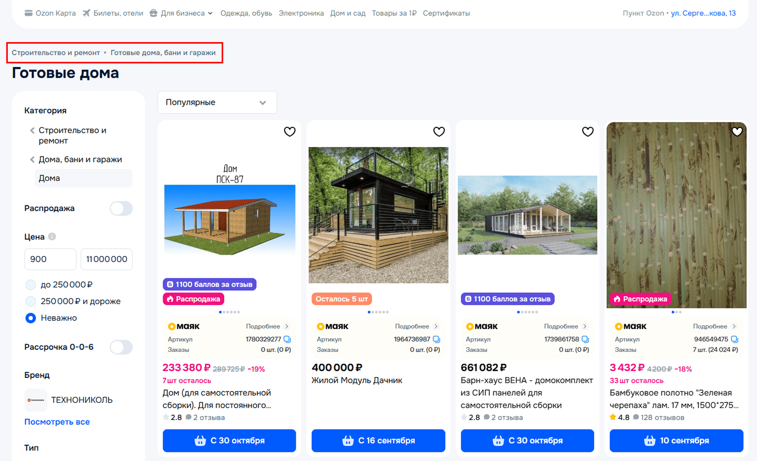Open Товары за 1₽ section
Viewport: 757px width, 461px height.
coord(394,13)
